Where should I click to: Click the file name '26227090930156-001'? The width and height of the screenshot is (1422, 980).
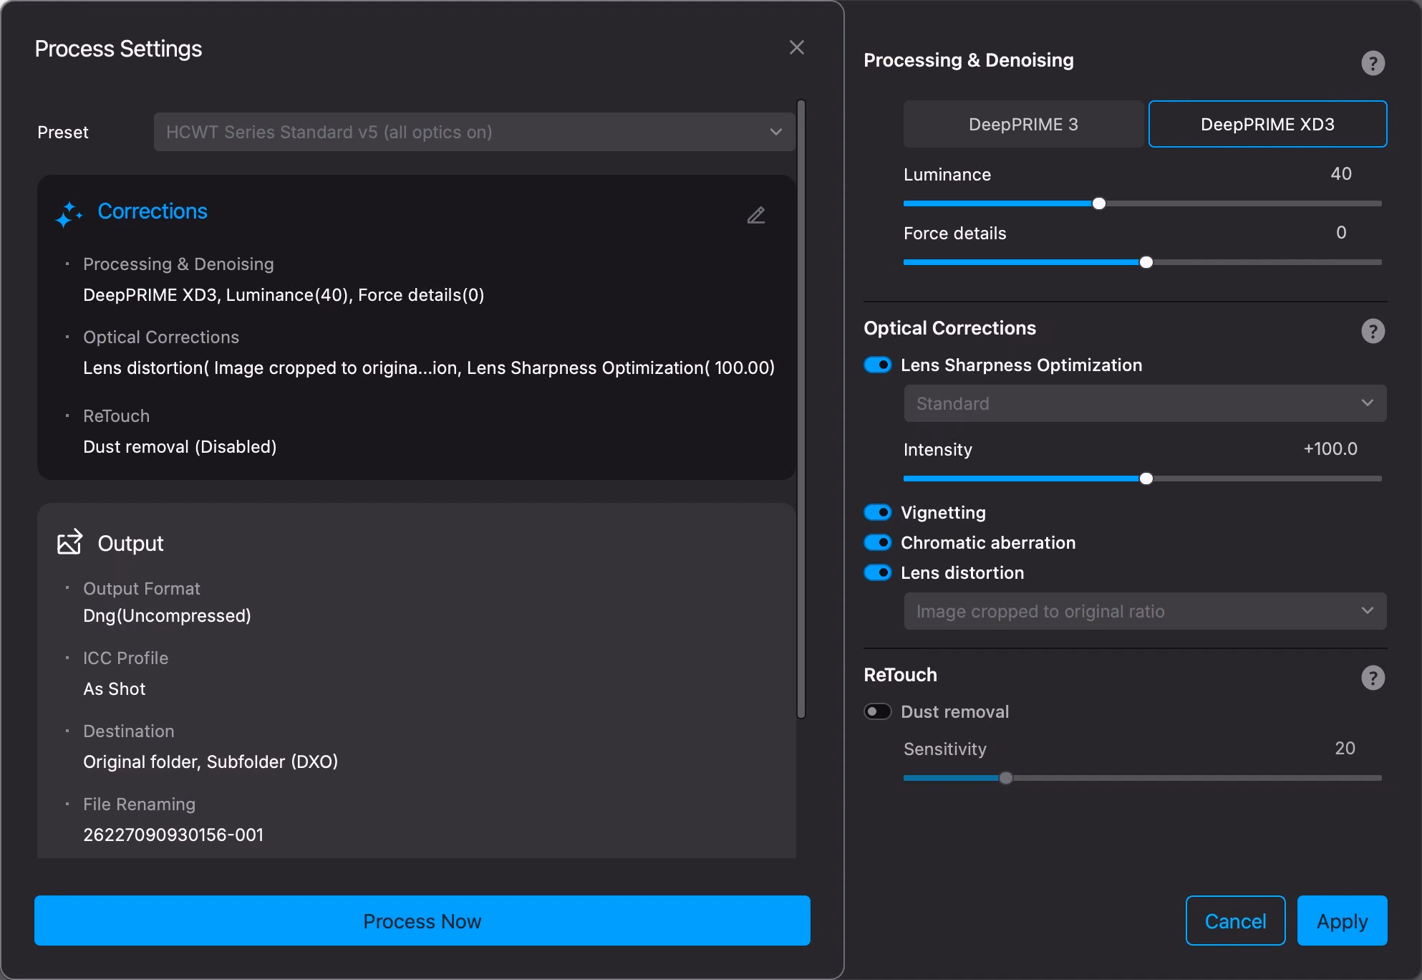pos(173,835)
